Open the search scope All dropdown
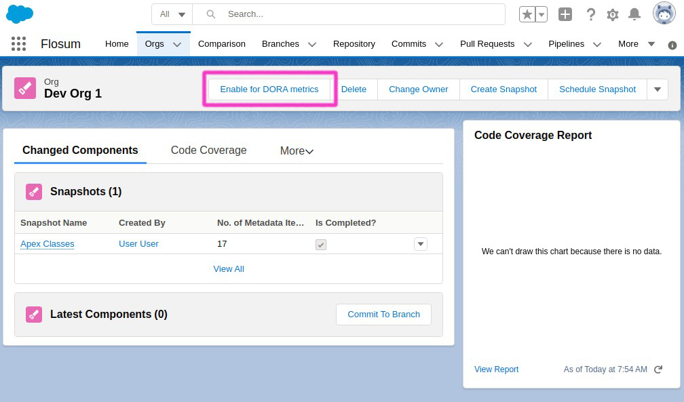The image size is (684, 402). [x=172, y=14]
